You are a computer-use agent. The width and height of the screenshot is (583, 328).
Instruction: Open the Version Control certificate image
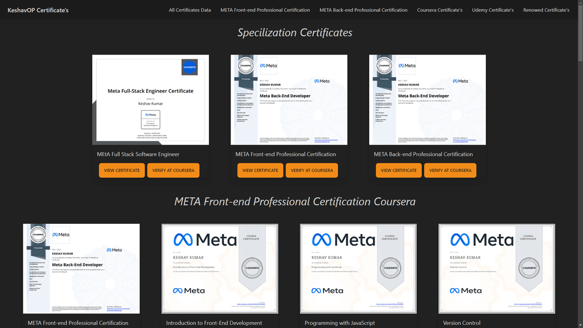coord(497,269)
